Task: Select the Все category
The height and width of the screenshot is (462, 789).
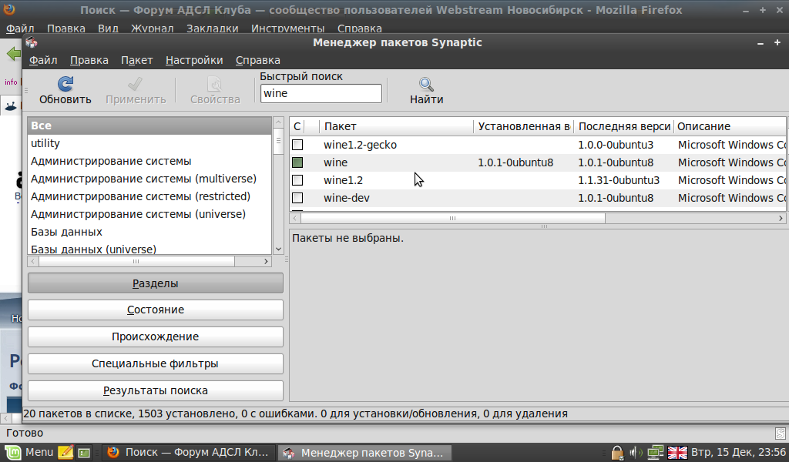Action: [149, 126]
